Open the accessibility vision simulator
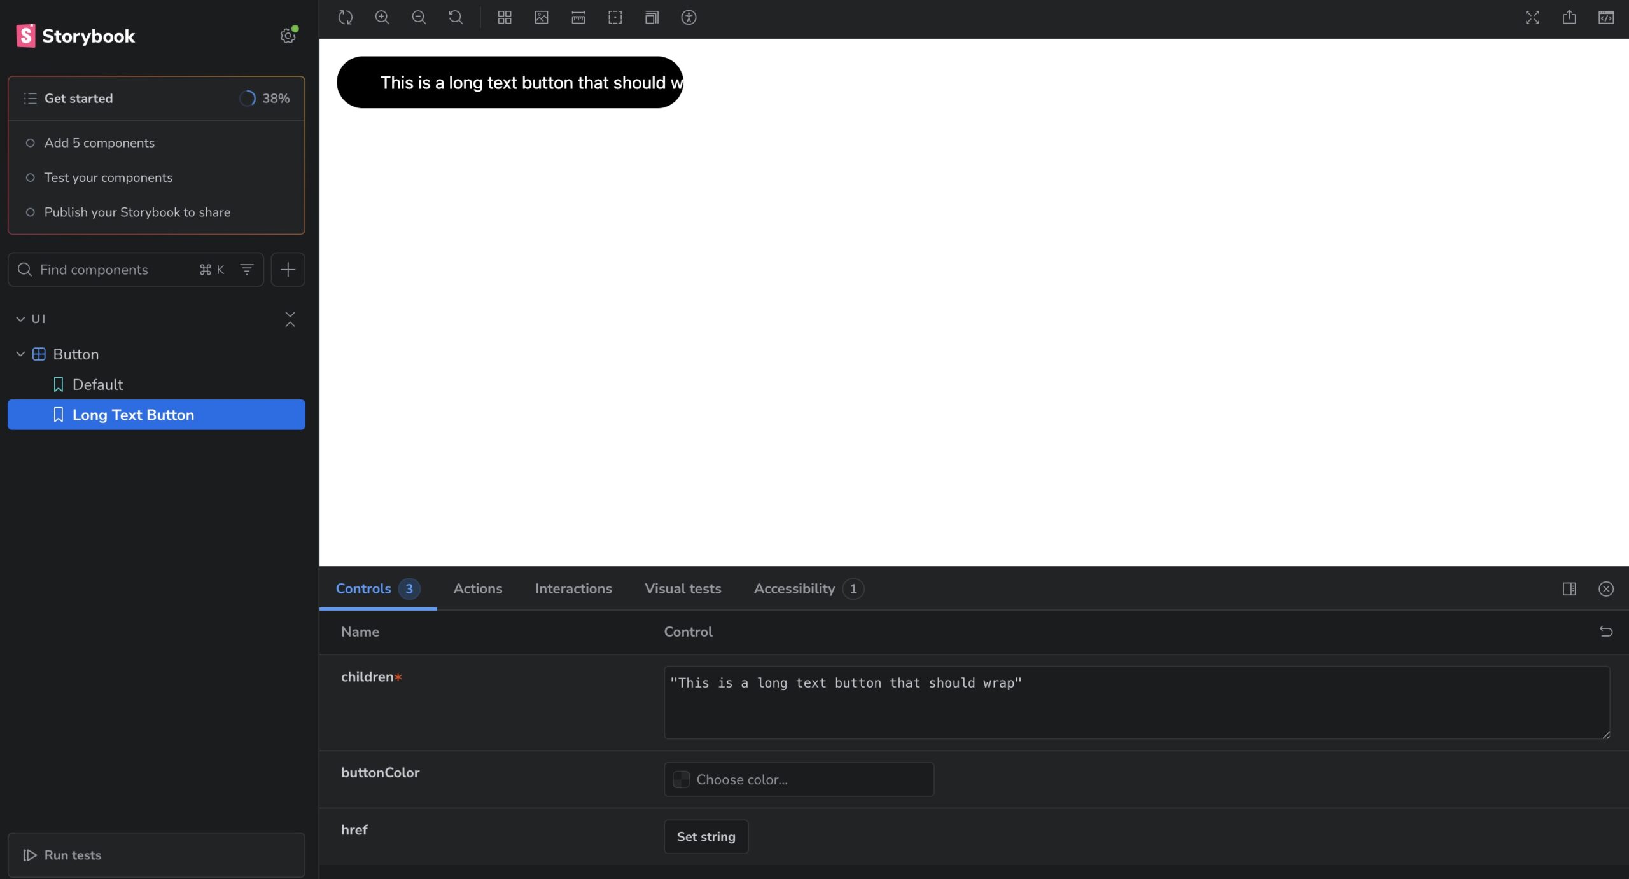1629x879 pixels. pyautogui.click(x=689, y=17)
